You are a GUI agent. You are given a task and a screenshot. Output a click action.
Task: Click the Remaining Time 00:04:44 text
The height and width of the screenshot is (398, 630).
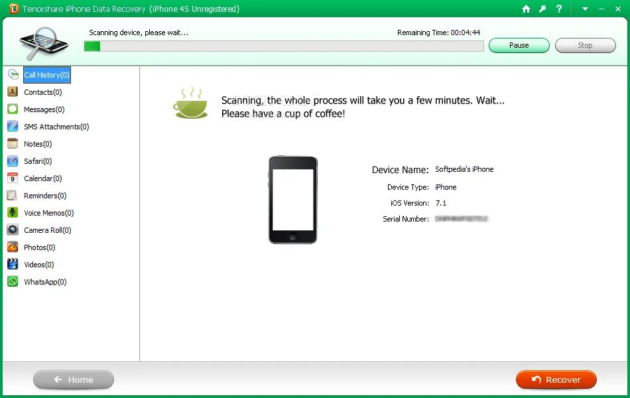439,33
